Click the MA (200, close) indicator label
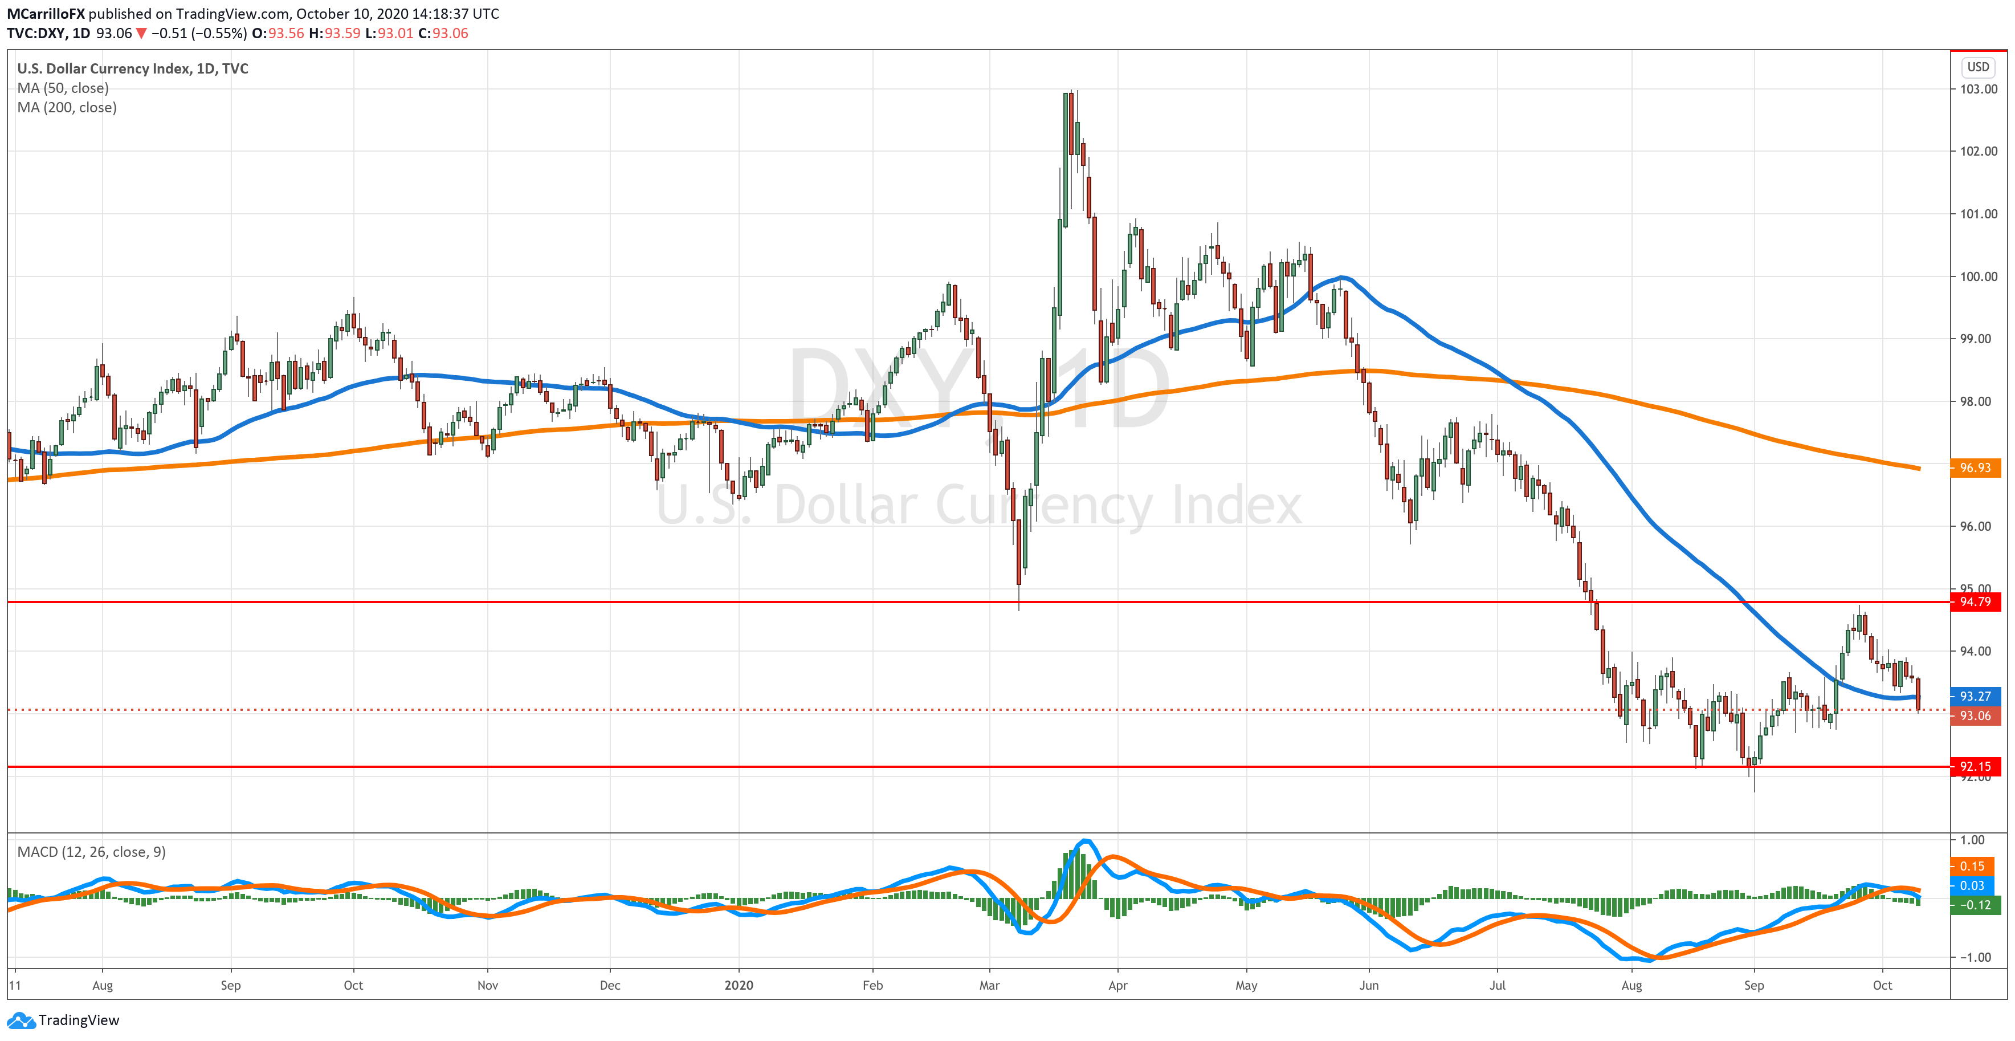The height and width of the screenshot is (1041, 2015). 67,107
